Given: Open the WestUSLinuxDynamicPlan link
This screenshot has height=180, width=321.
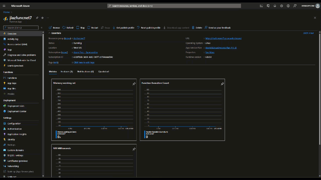Looking at the screenshot, I should (x=221, y=48).
